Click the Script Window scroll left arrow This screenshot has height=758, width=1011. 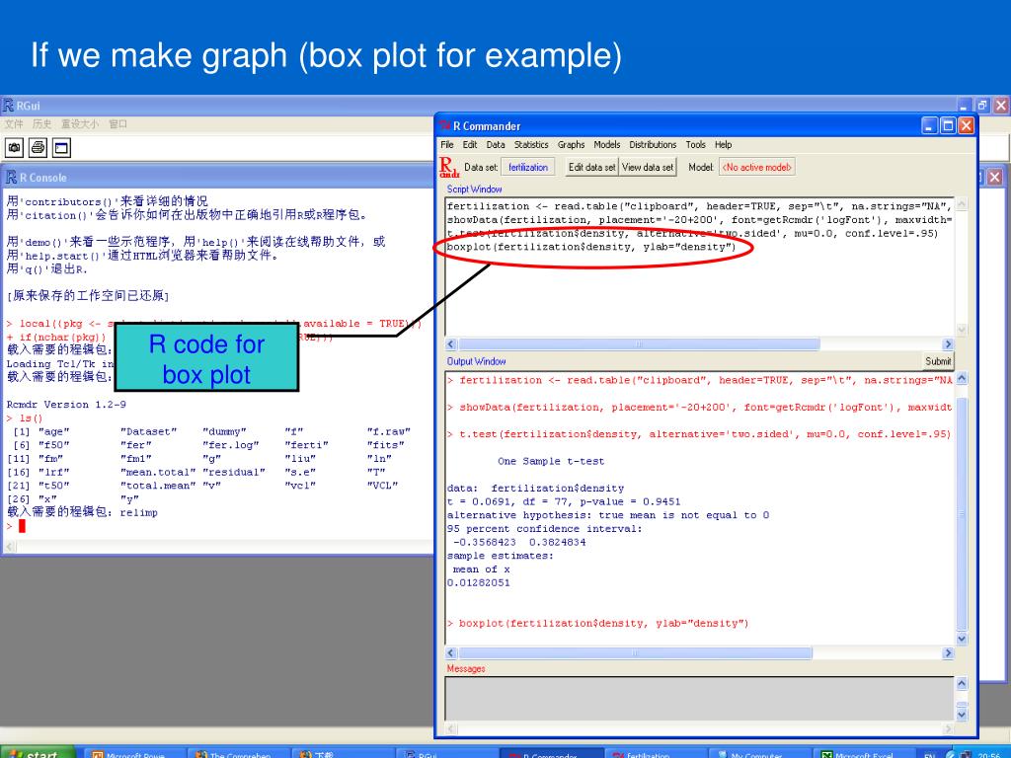(451, 344)
